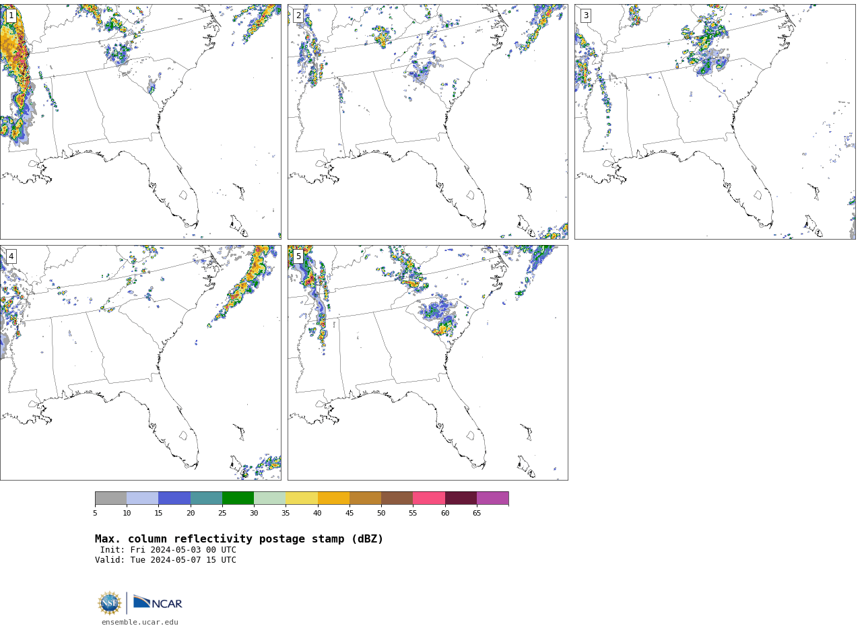The height and width of the screenshot is (630, 862).
Task: Click the panel number 3 label
Action: (585, 15)
